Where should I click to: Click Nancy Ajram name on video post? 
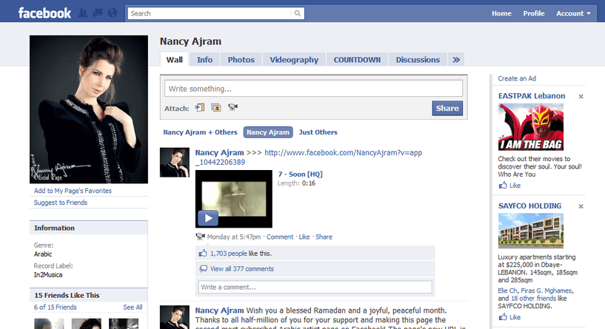219,152
